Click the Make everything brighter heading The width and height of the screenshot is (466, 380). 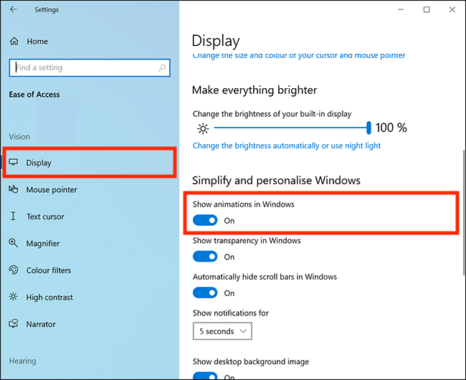point(255,90)
